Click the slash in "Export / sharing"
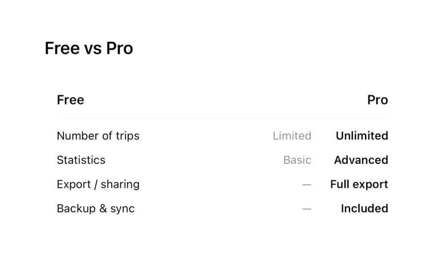The width and height of the screenshot is (438, 278). (95, 184)
